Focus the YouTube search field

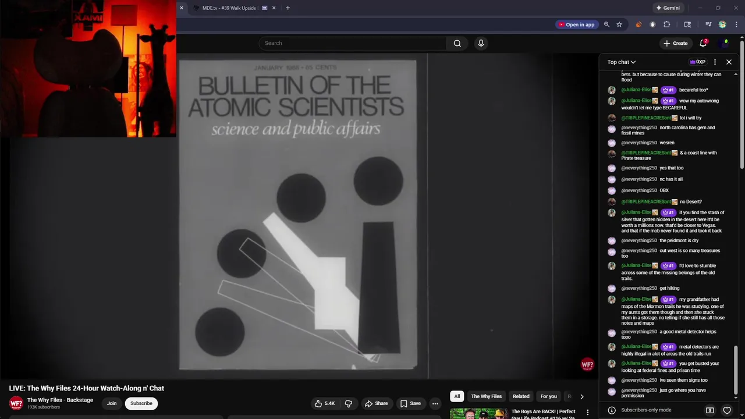coord(353,43)
